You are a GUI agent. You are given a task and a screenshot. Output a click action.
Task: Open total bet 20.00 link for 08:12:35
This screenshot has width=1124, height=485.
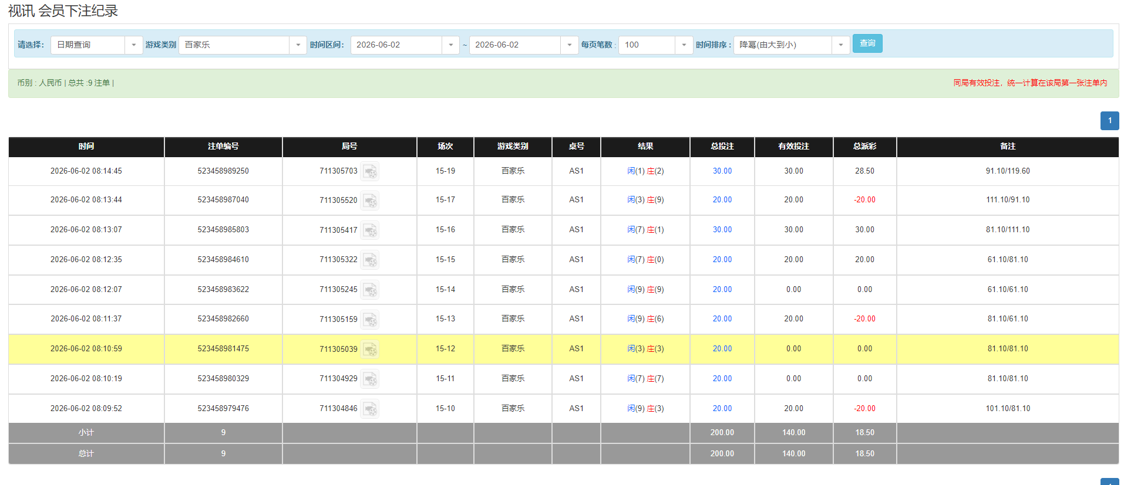pos(722,259)
